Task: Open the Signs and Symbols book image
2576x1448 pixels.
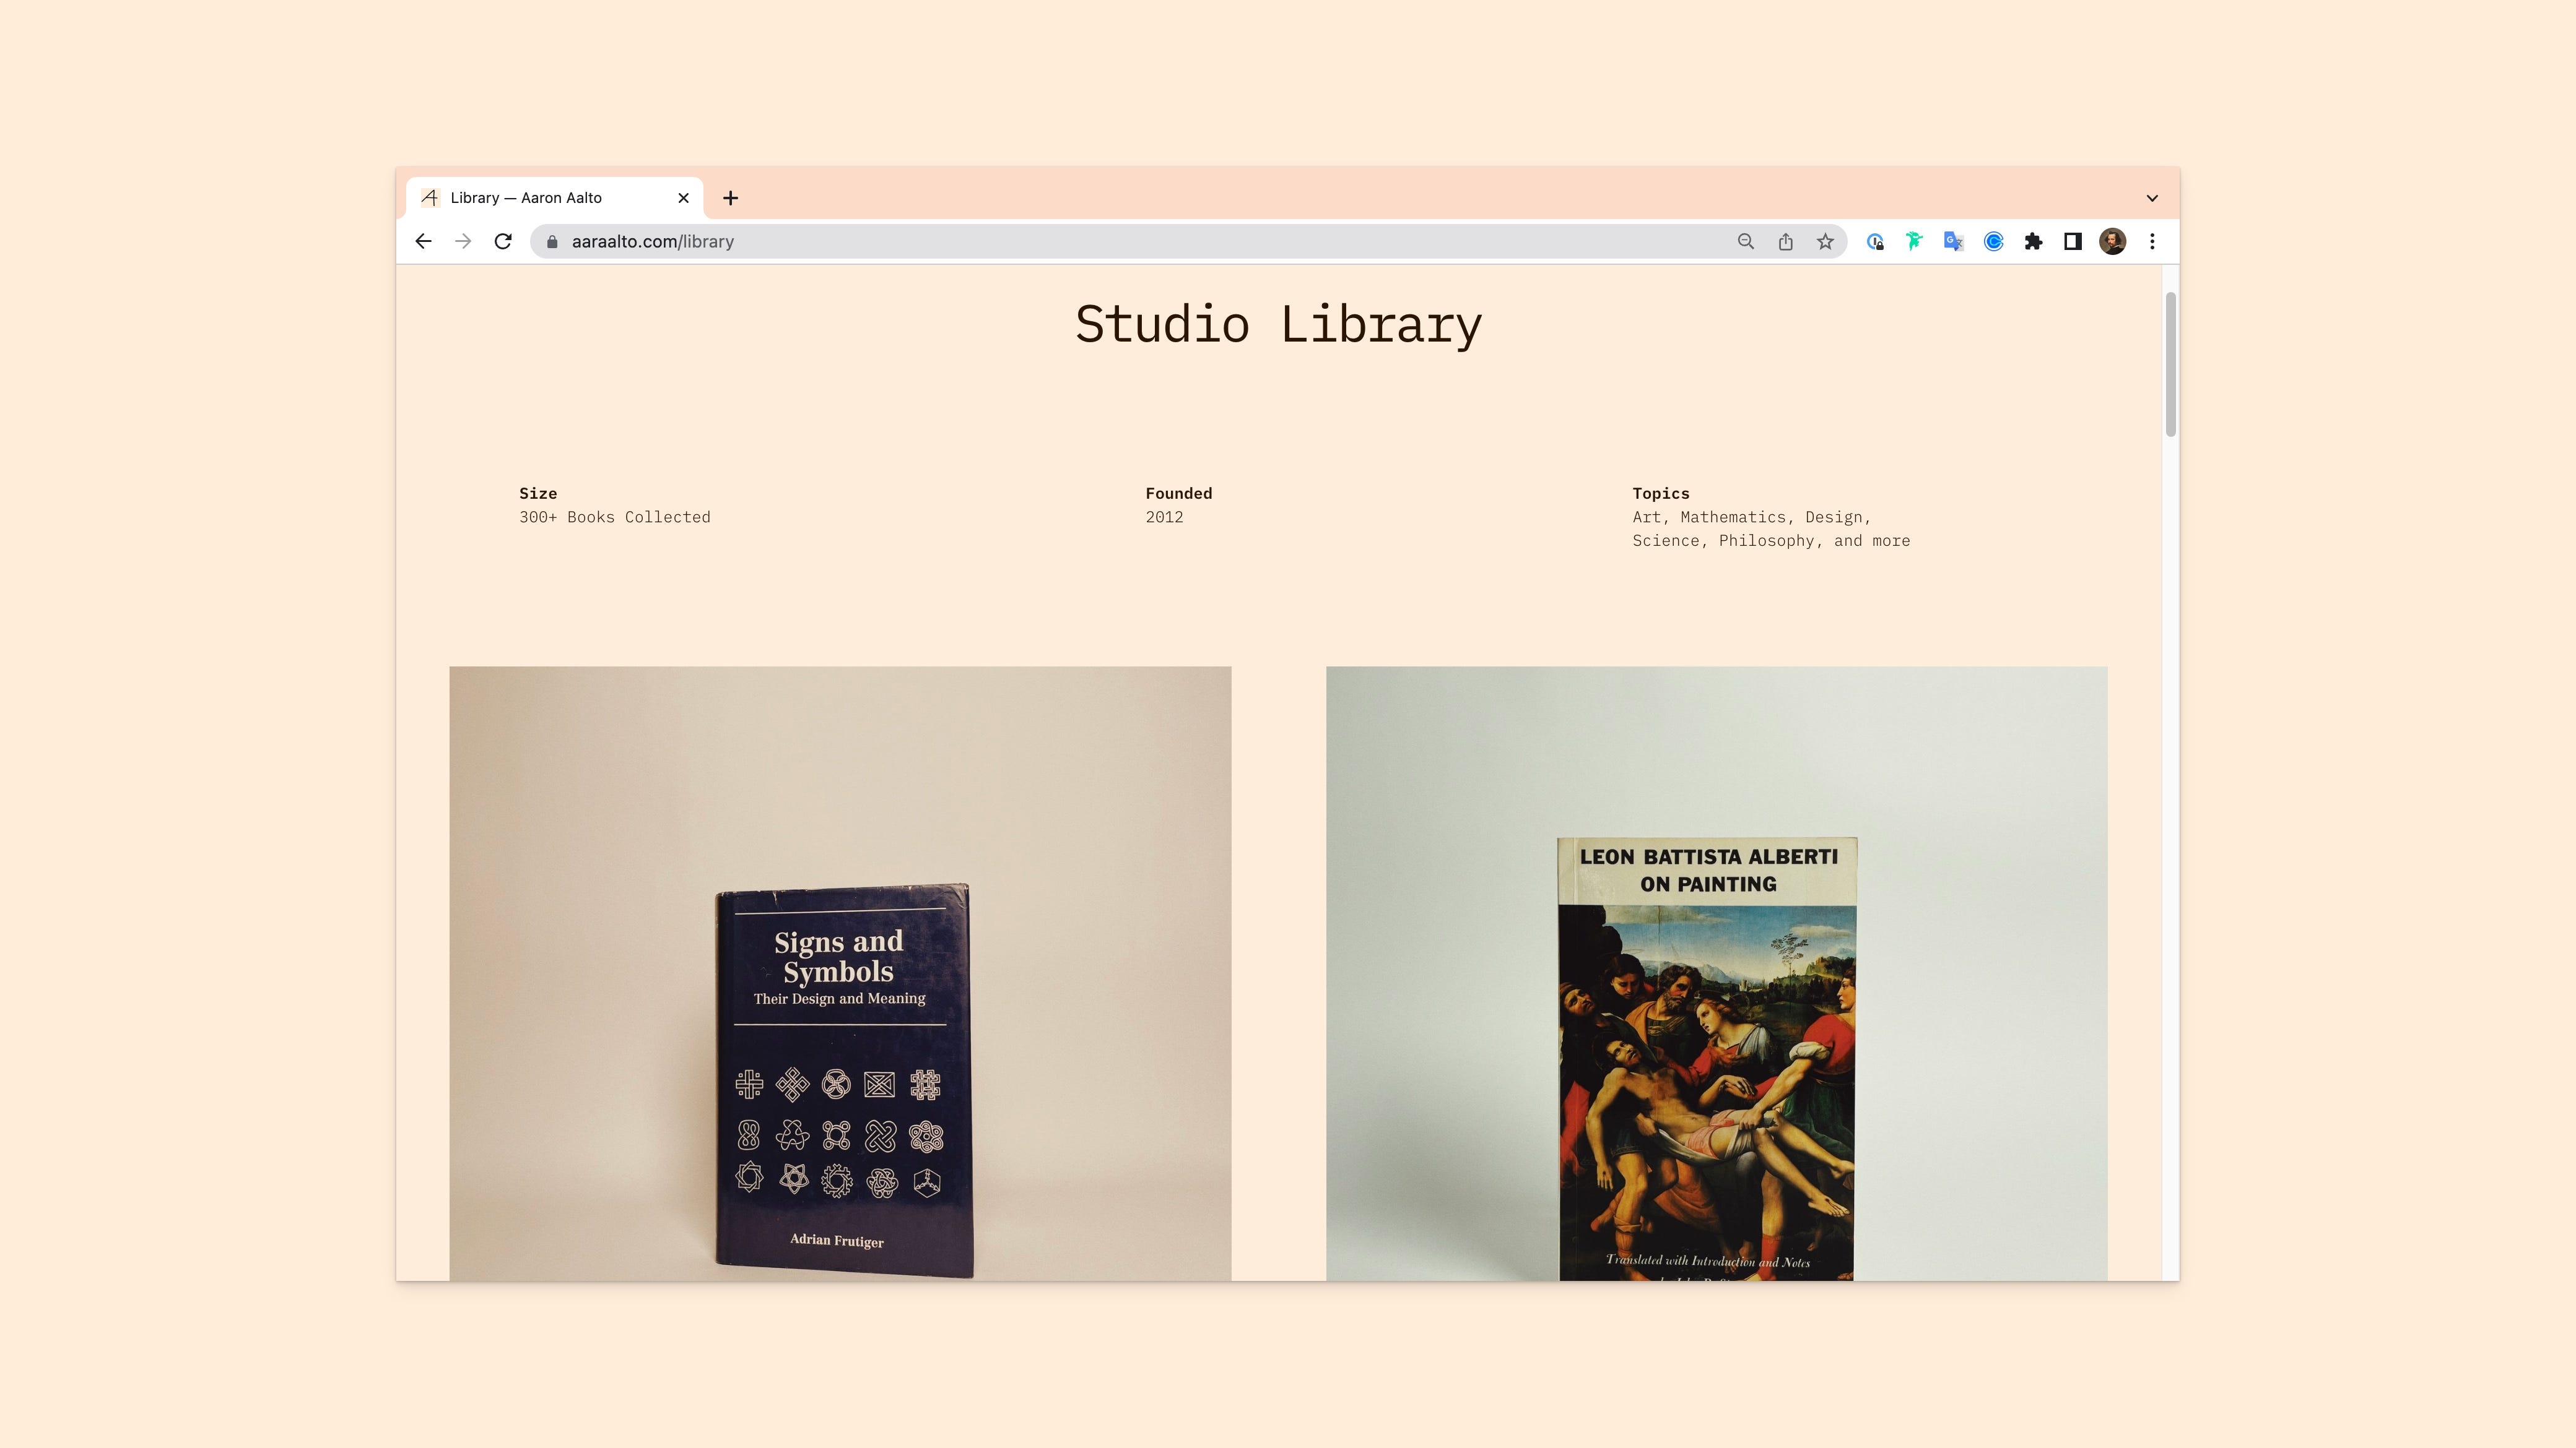Action: pyautogui.click(x=840, y=973)
